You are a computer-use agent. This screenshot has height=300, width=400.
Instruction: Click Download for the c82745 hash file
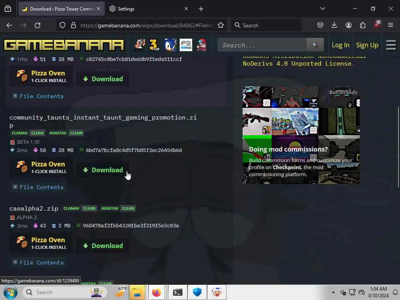pos(103,79)
